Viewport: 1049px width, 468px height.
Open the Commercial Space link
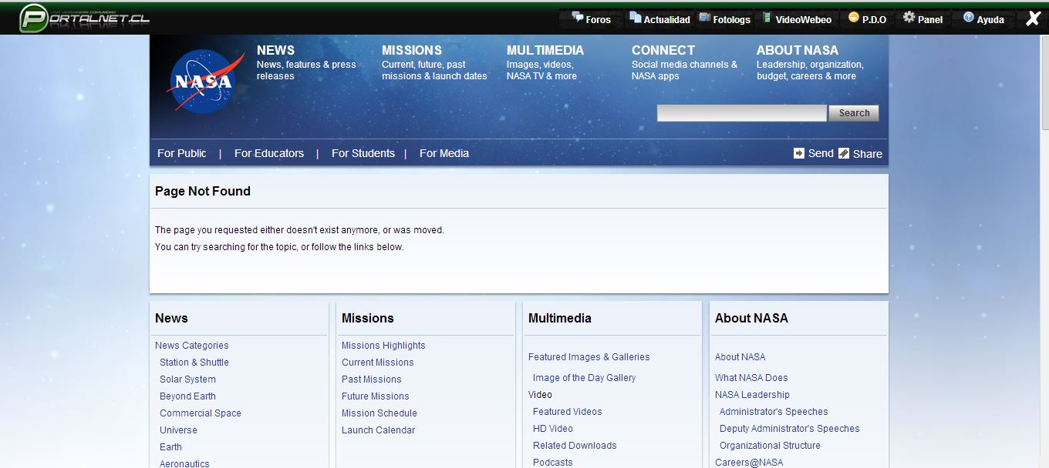pyautogui.click(x=201, y=413)
